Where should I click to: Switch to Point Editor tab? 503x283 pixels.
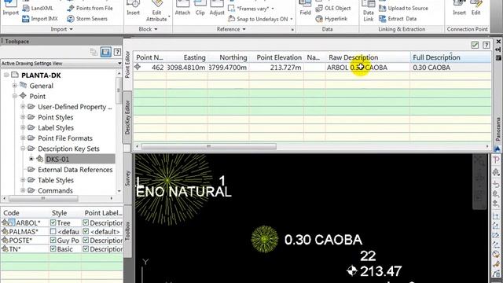pos(127,64)
